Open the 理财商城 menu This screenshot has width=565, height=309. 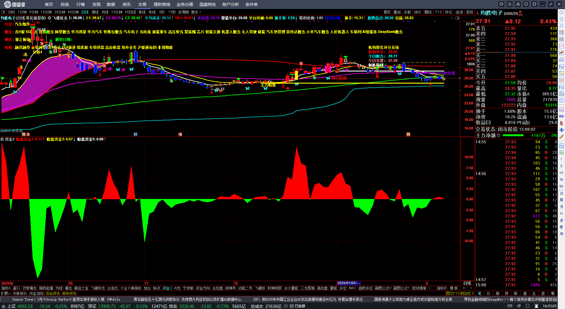tap(162, 4)
